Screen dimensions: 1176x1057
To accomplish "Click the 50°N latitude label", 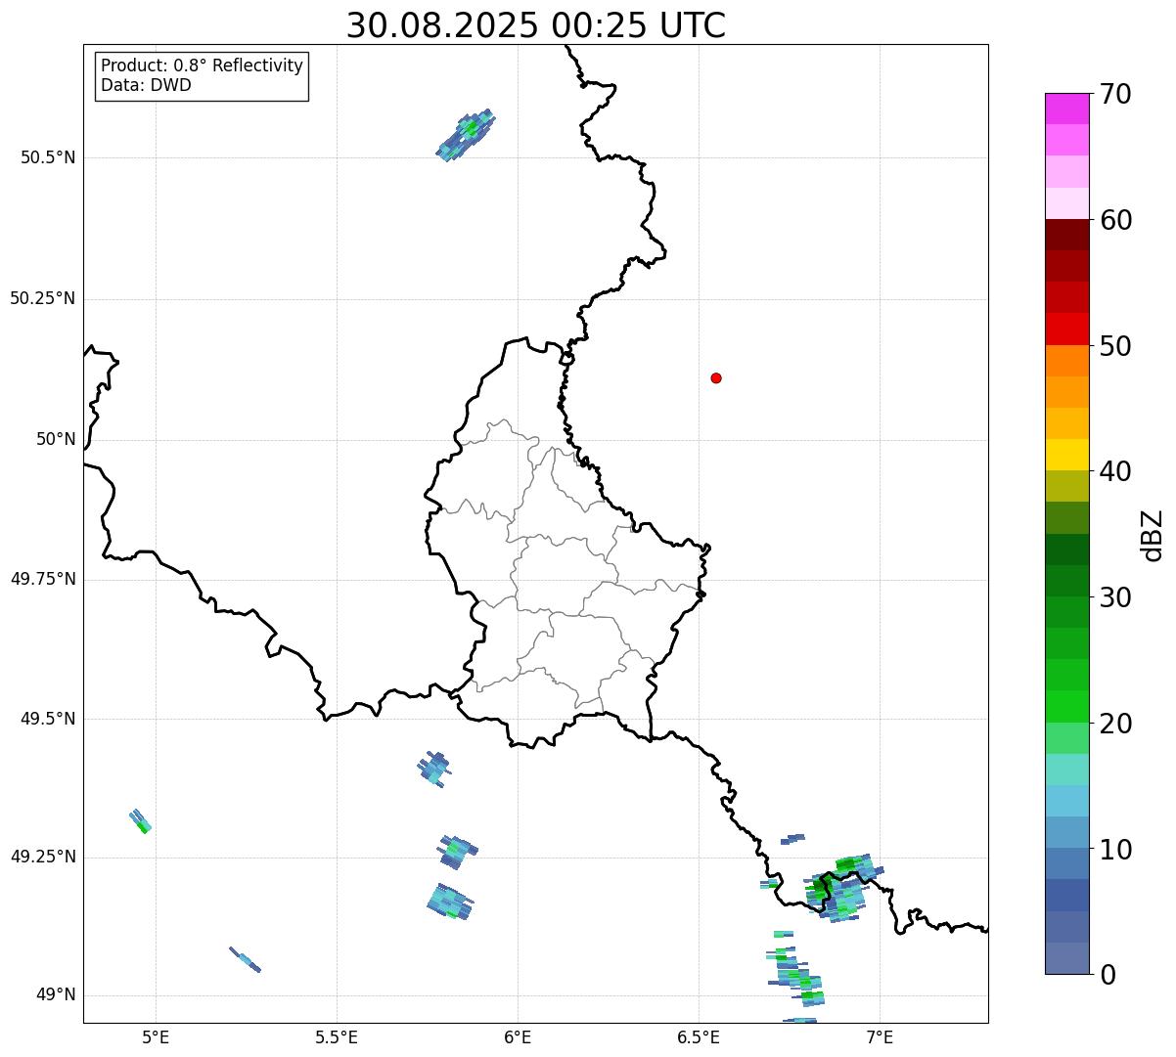I will click(56, 439).
